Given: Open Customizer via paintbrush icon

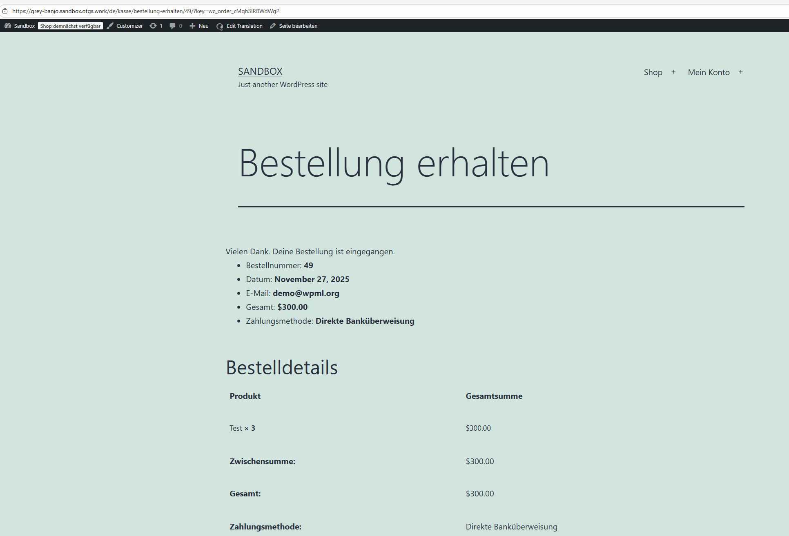Looking at the screenshot, I should click(110, 26).
